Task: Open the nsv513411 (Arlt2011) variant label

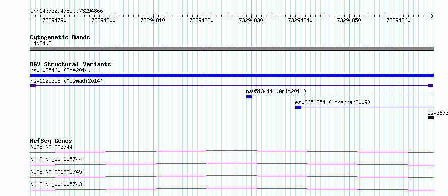Action: 276,91
